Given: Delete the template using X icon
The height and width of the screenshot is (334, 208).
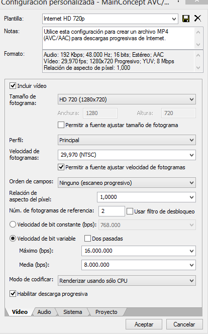Looking at the screenshot, I should pyautogui.click(x=198, y=19).
